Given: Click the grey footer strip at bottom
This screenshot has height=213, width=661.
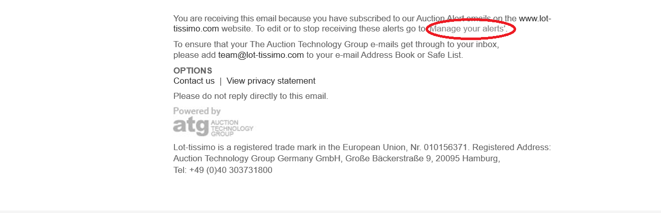Looking at the screenshot, I should 330,211.
